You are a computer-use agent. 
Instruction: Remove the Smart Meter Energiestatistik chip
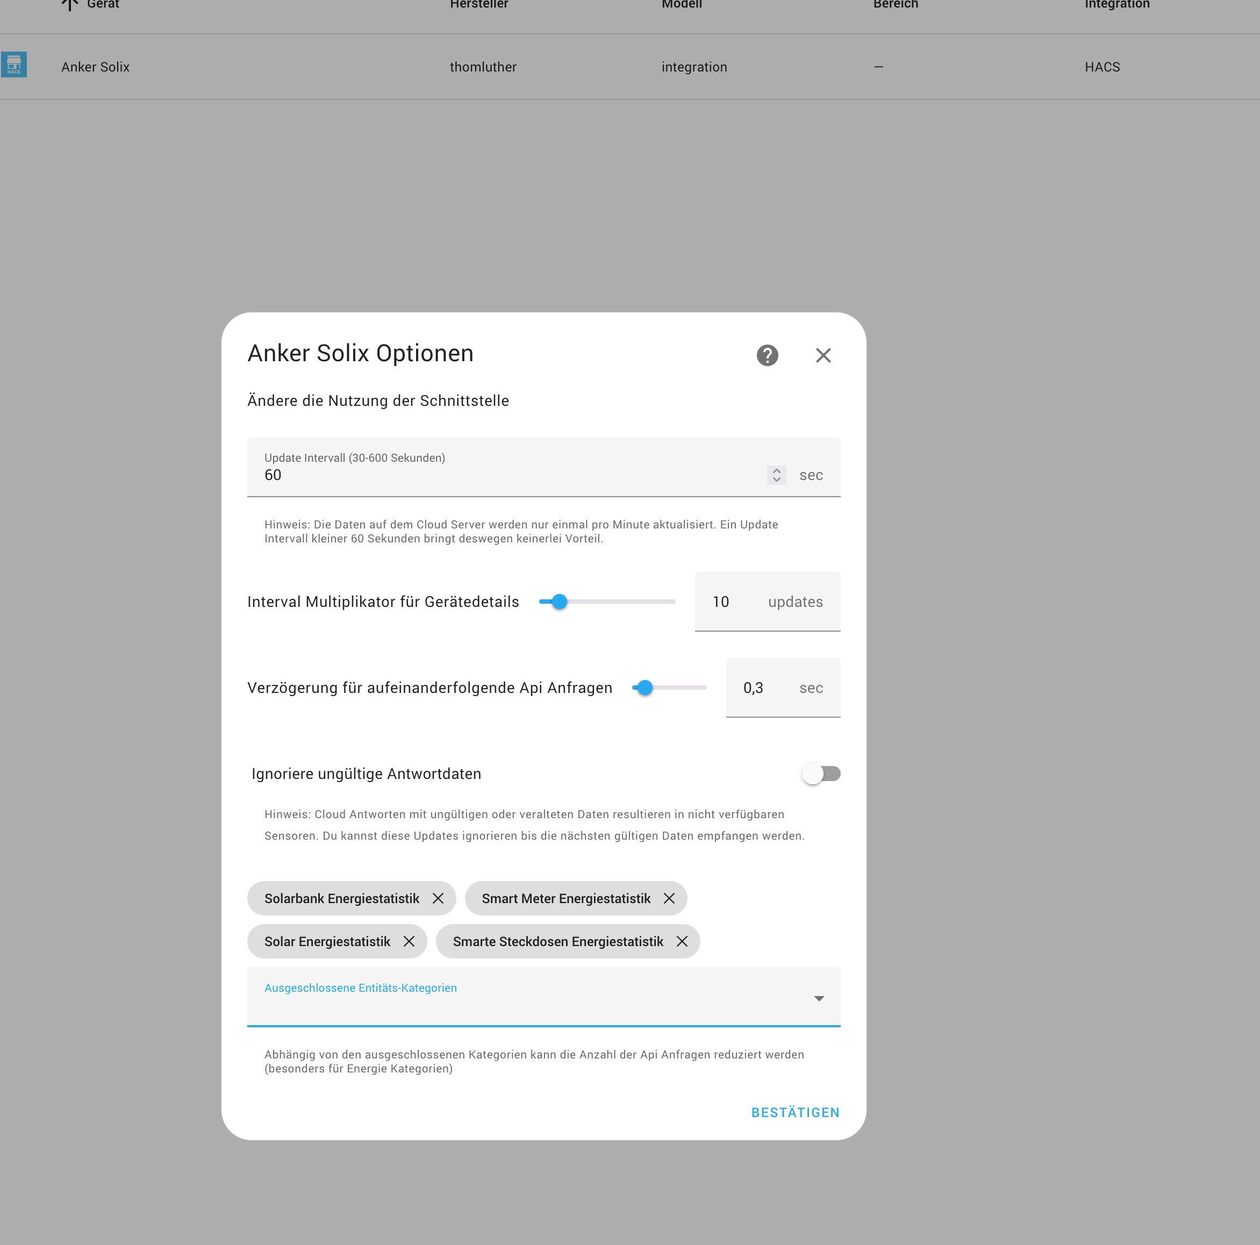point(669,899)
